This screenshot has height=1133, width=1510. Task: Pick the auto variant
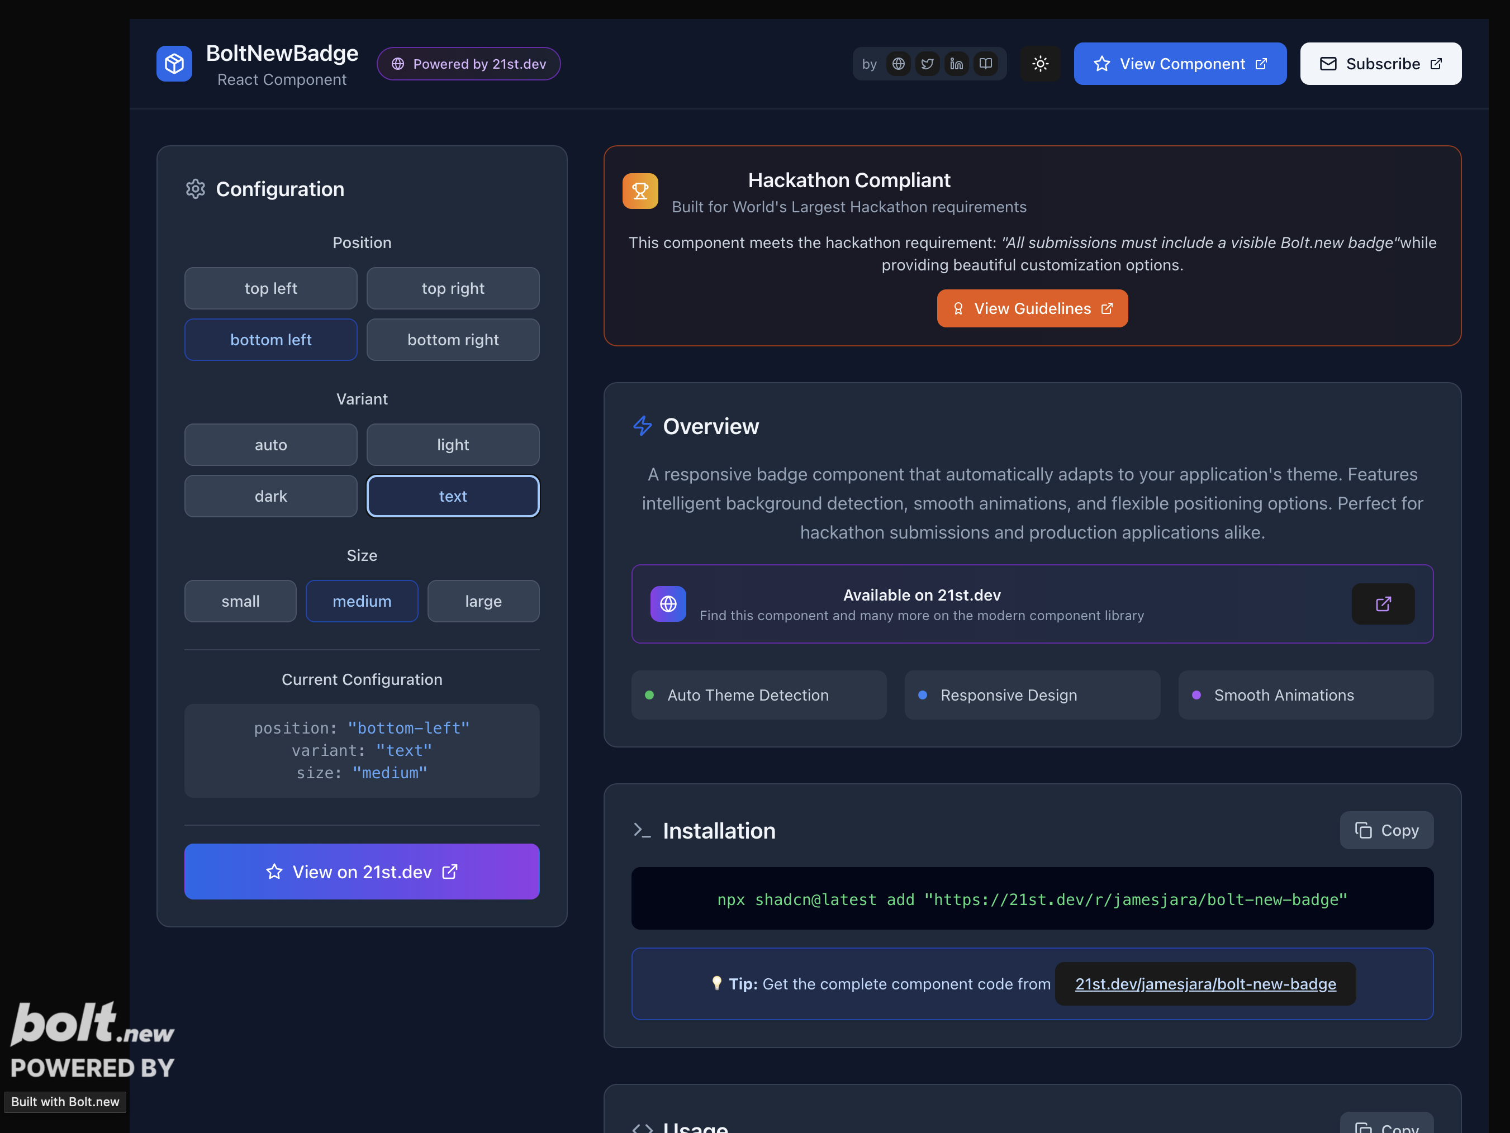[270, 445]
